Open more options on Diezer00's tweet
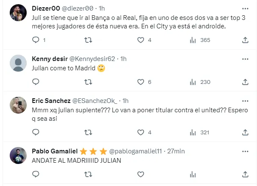 click(245, 8)
